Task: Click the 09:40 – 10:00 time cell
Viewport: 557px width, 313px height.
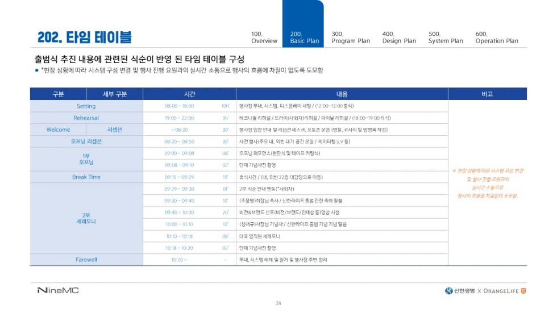Action: tap(180, 212)
